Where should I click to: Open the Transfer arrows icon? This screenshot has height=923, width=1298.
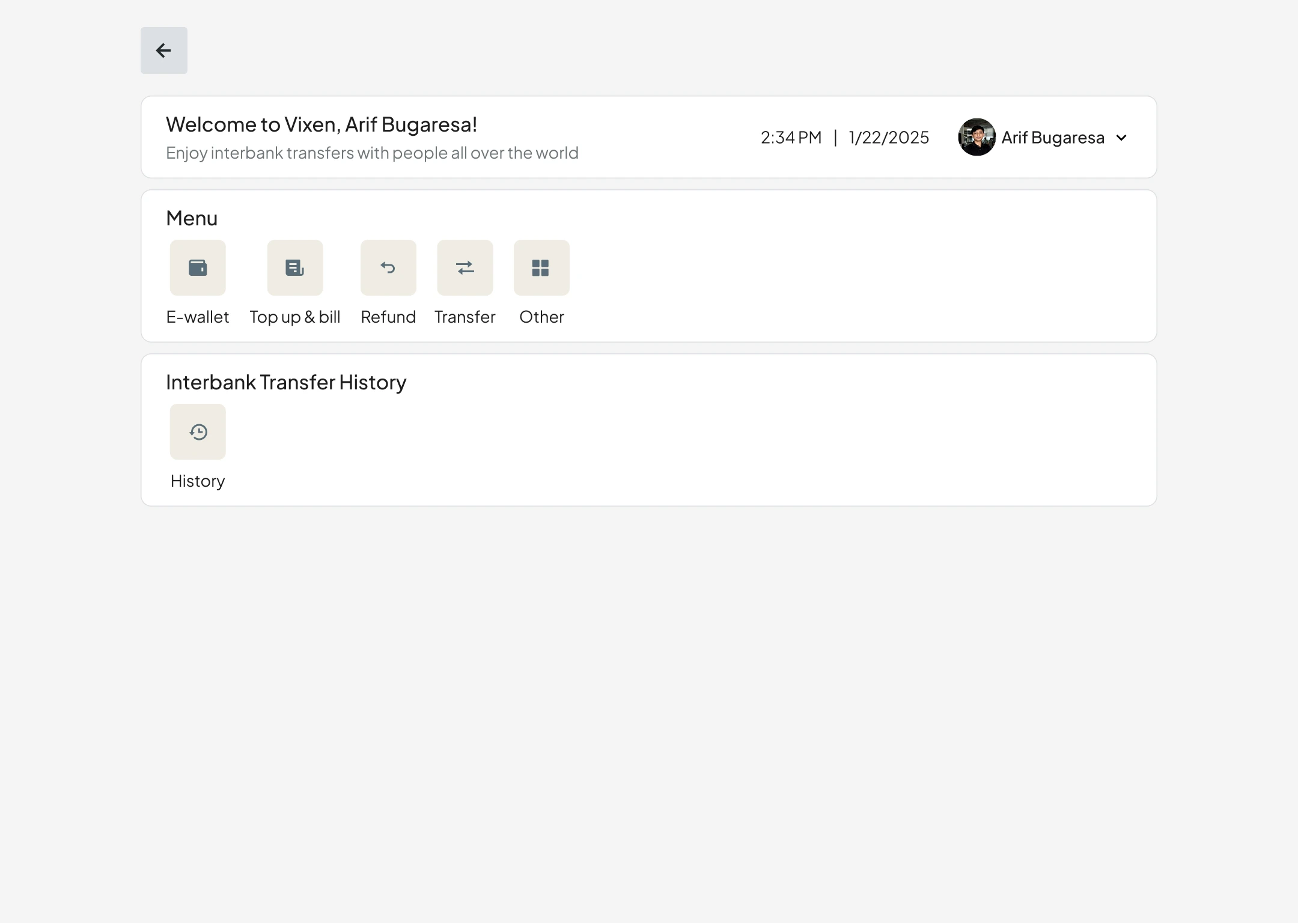click(x=465, y=268)
